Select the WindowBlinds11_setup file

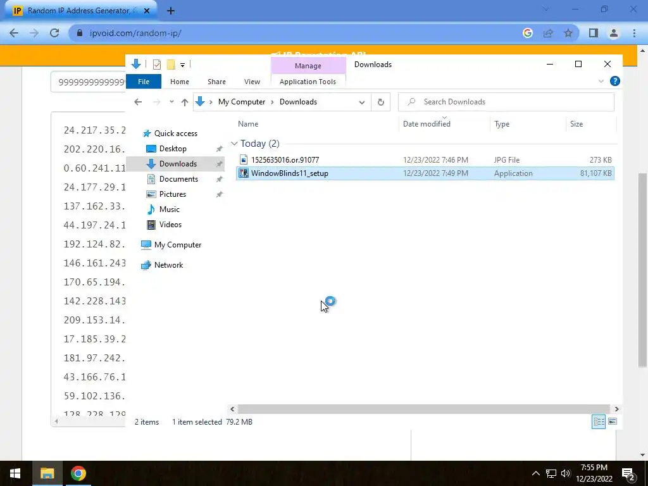point(425,173)
